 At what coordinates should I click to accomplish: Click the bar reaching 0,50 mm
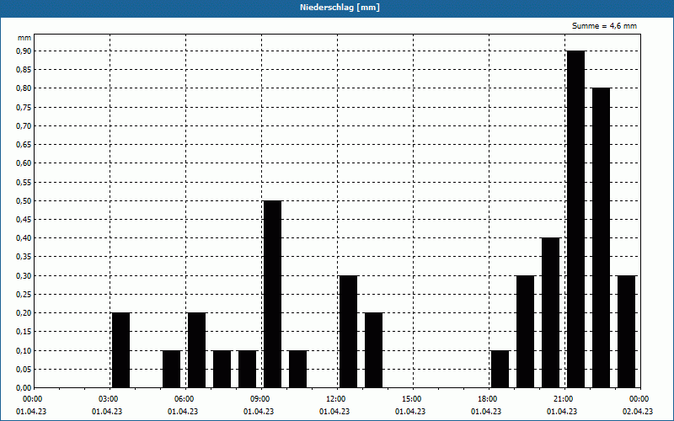click(272, 294)
